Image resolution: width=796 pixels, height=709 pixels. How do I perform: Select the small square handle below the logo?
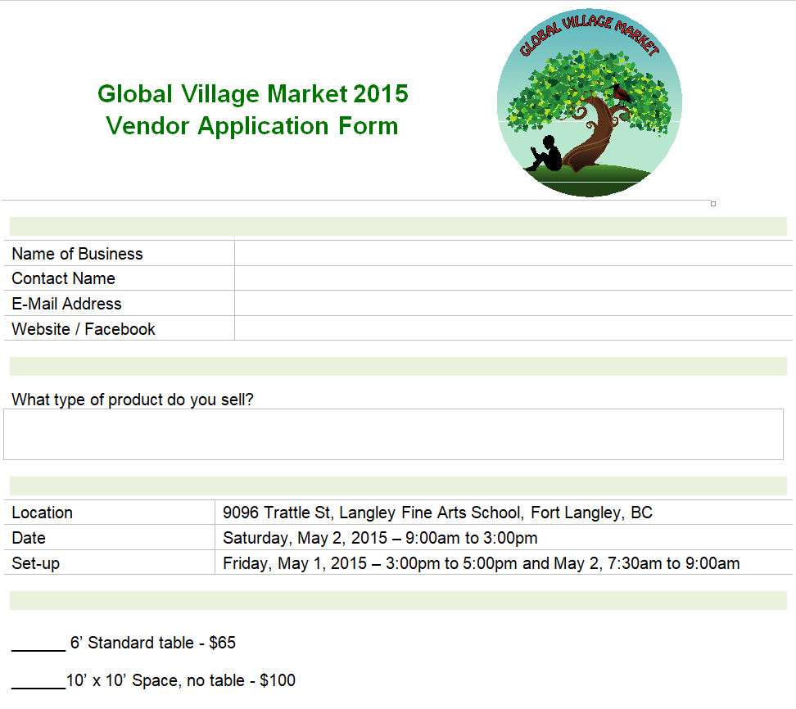pyautogui.click(x=713, y=204)
